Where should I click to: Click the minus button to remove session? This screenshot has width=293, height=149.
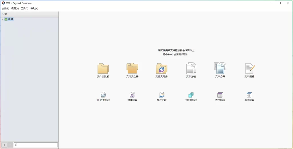(x=10, y=145)
